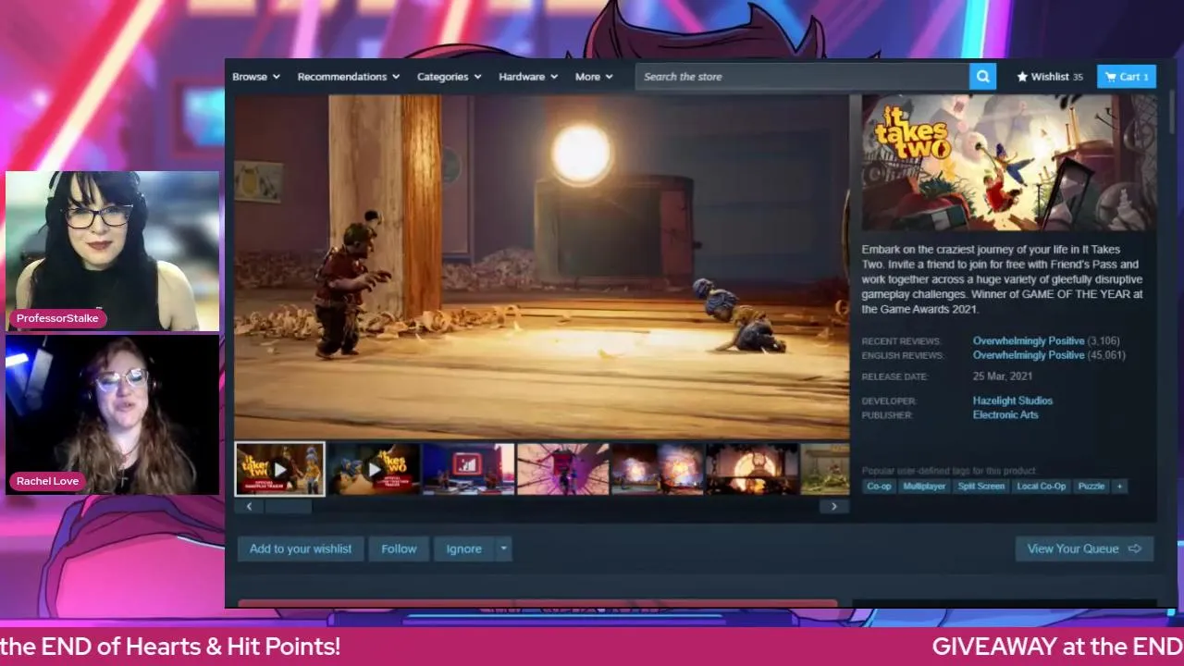Screen dimensions: 1184x666
Task: Open the Electronic Arts publisher link
Action: pos(1005,415)
